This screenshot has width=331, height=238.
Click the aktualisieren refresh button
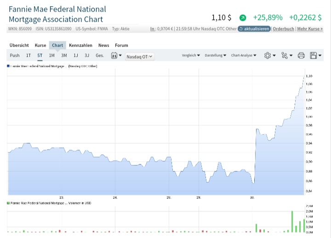(x=254, y=29)
